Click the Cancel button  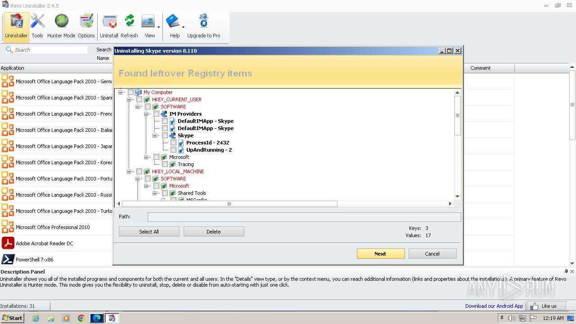click(x=432, y=254)
